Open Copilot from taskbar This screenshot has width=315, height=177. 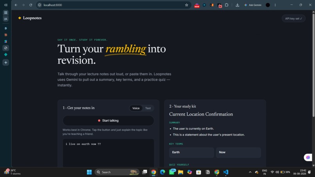[190, 172]
